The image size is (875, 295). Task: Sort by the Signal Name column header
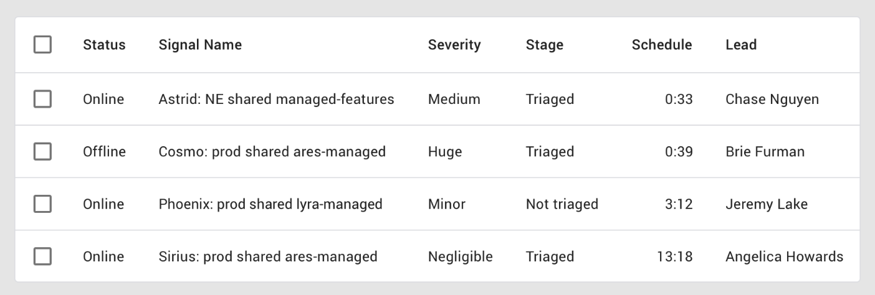click(200, 45)
